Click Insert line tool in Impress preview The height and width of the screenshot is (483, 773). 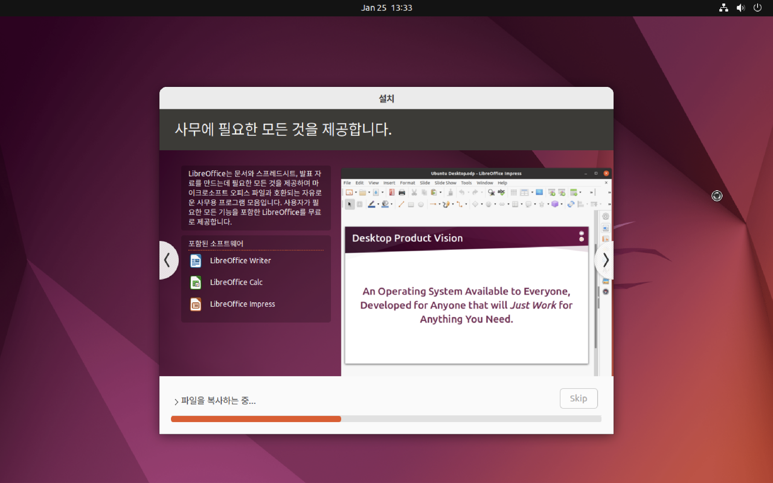click(x=401, y=204)
